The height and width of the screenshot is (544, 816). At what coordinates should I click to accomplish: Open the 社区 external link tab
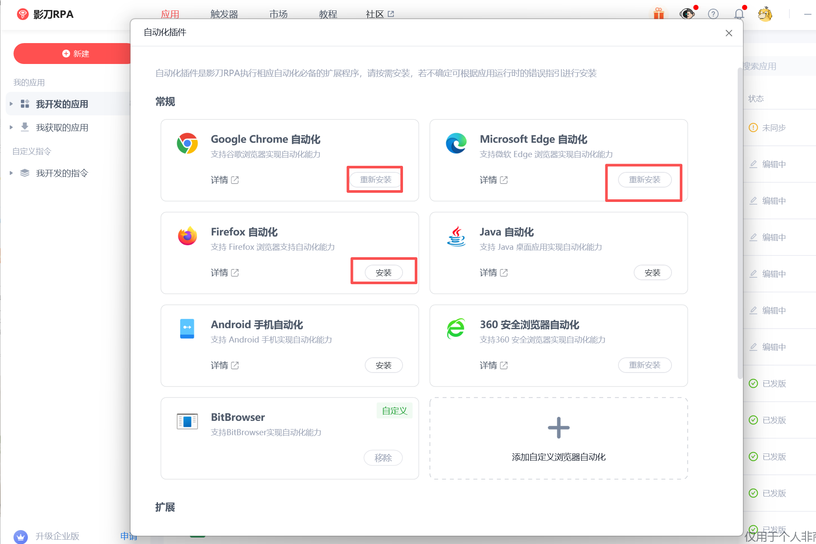point(379,14)
